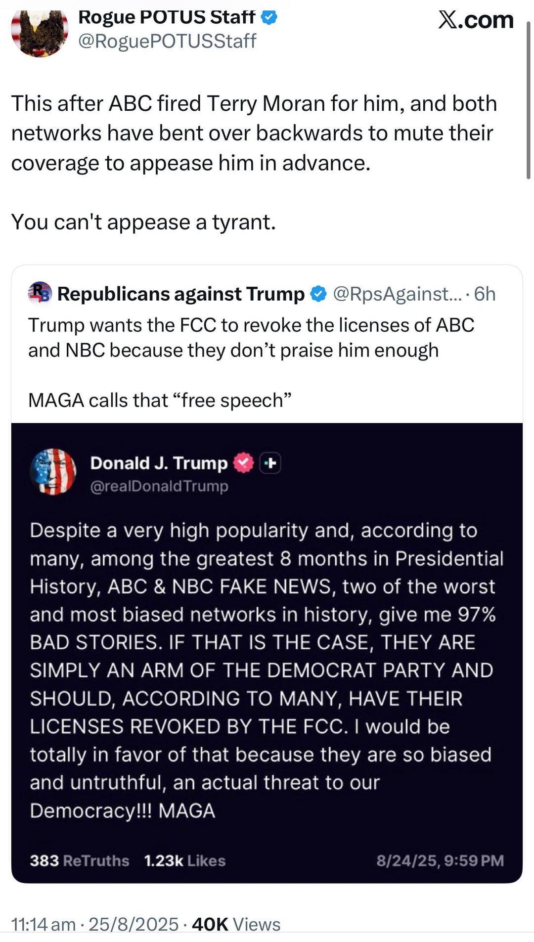Tap the Rogue POTUS Staff eagle avatar
This screenshot has width=534, height=942.
pyautogui.click(x=40, y=33)
